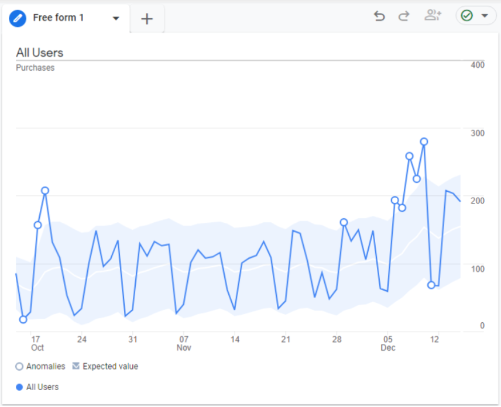Click the anomaly marker just after November 28
The height and width of the screenshot is (407, 501).
(x=344, y=222)
